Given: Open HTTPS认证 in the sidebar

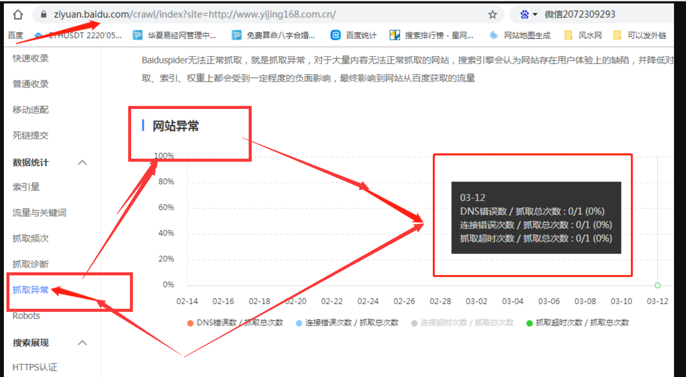Looking at the screenshot, I should (35, 367).
